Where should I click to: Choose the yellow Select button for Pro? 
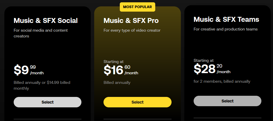pos(137,102)
